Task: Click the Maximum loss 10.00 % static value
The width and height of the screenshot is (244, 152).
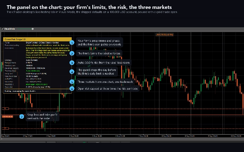Action: pyautogui.click(x=32, y=76)
